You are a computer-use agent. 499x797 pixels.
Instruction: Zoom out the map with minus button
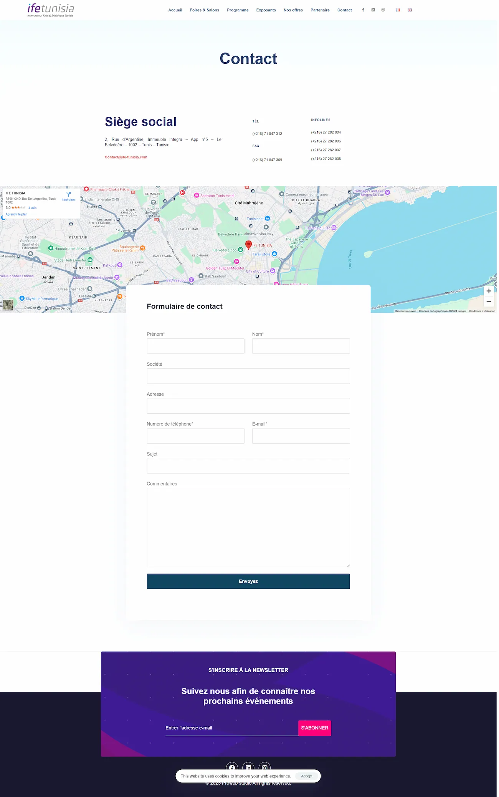coord(489,302)
